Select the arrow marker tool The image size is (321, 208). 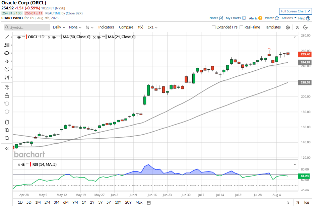[x=7, y=61]
